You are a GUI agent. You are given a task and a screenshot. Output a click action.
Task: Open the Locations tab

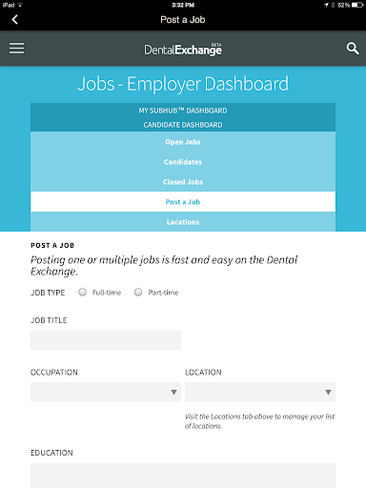(x=183, y=222)
